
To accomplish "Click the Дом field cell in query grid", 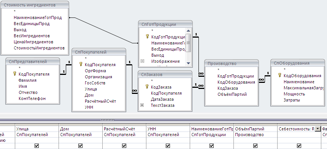I will (81, 129).
